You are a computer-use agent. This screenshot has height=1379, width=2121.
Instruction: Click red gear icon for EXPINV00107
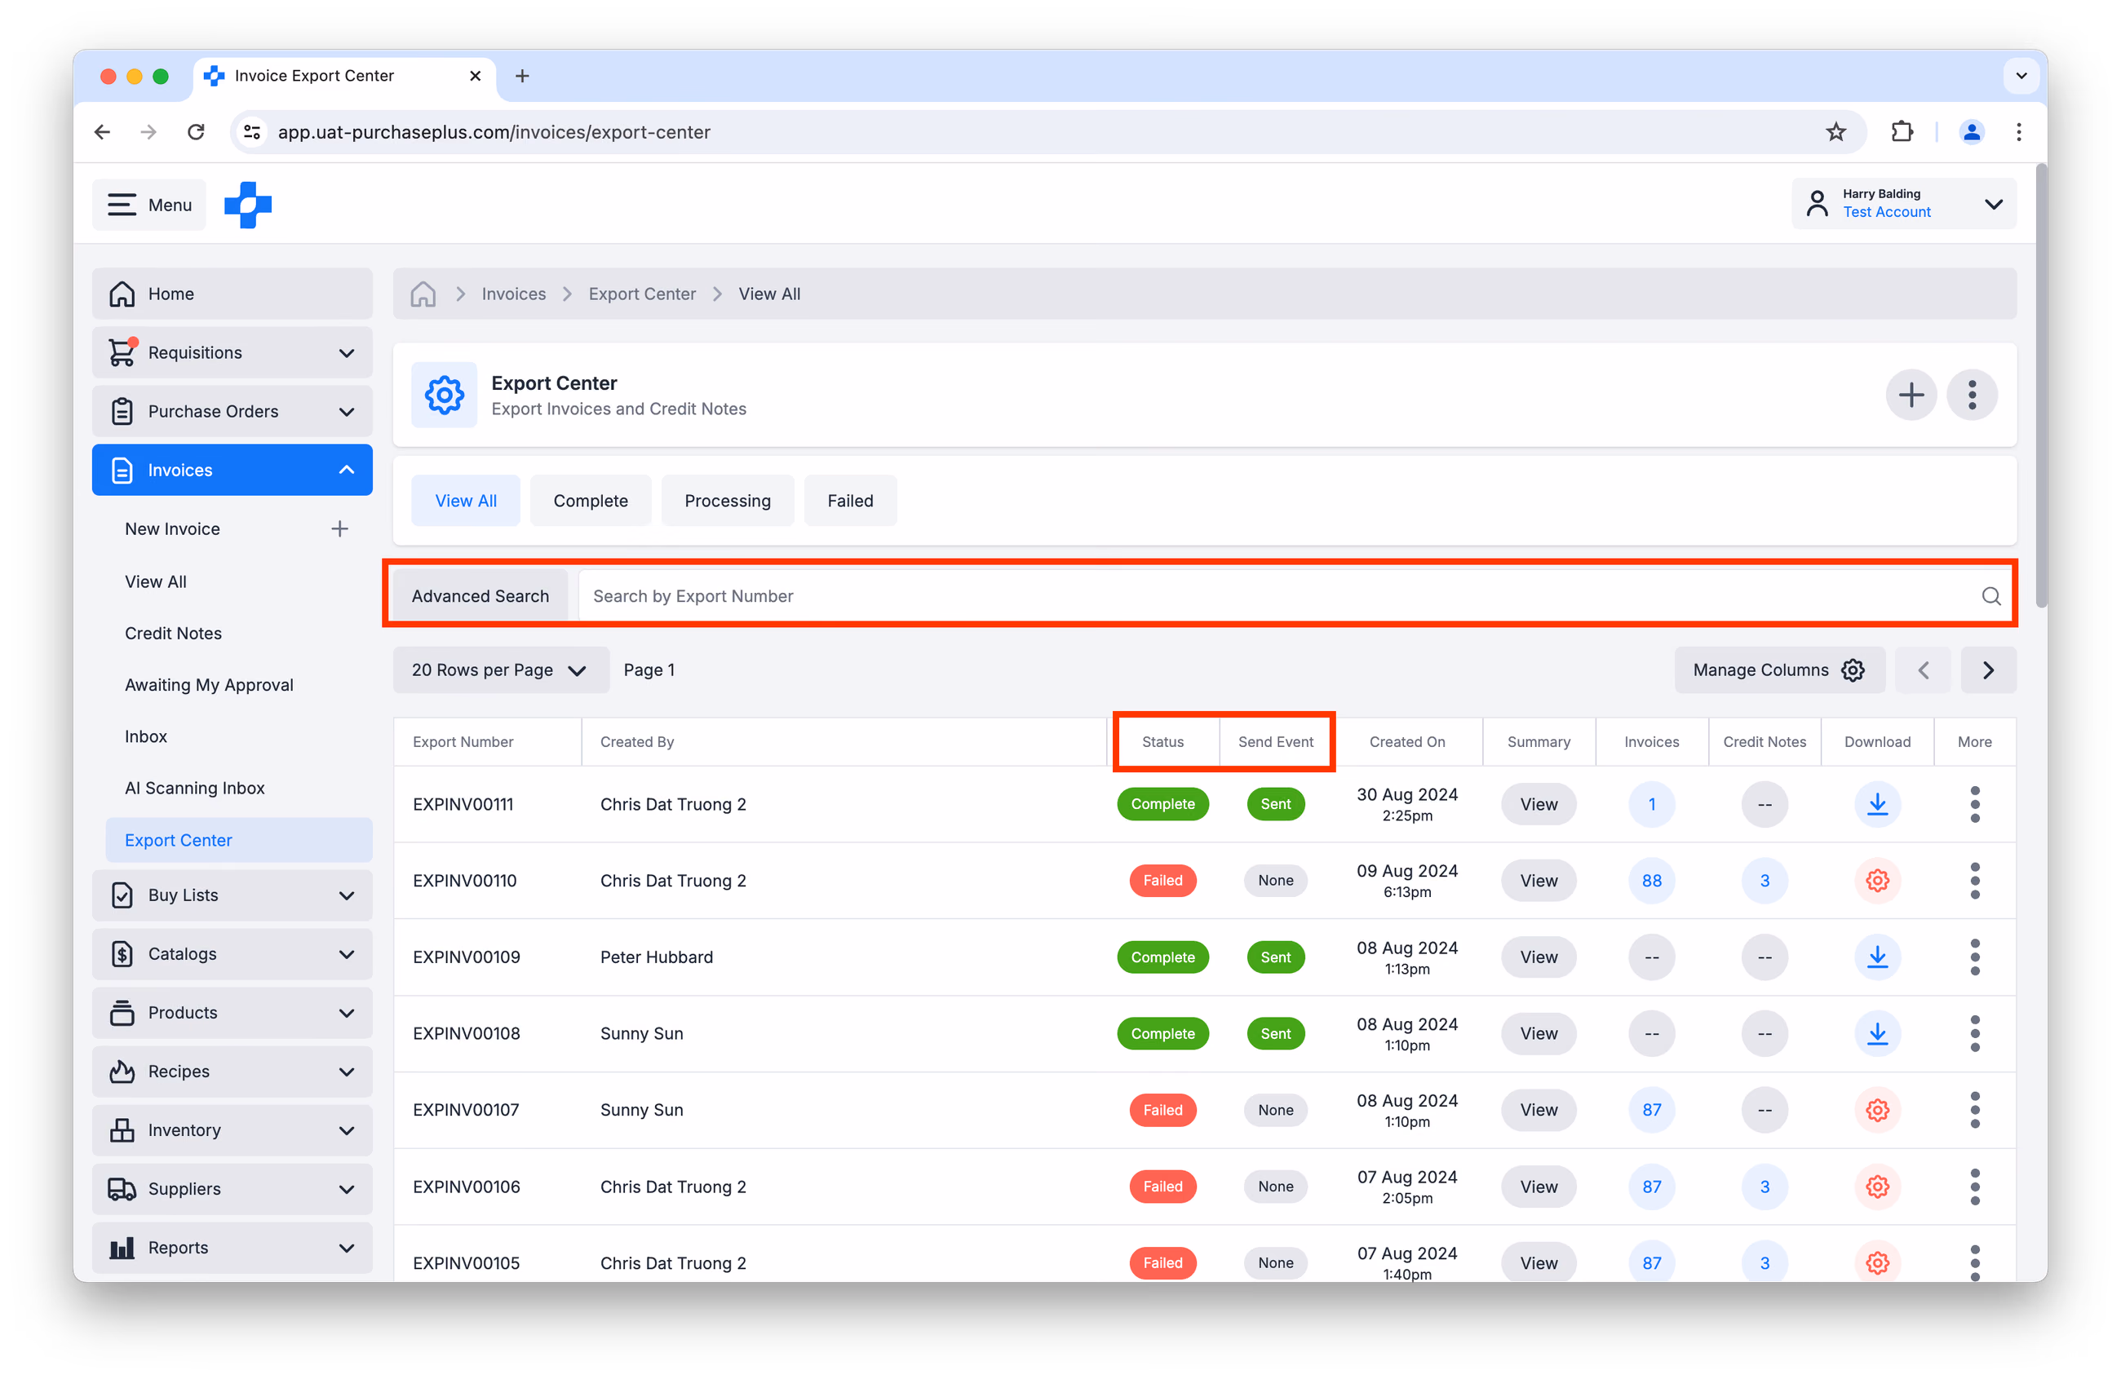point(1877,1110)
